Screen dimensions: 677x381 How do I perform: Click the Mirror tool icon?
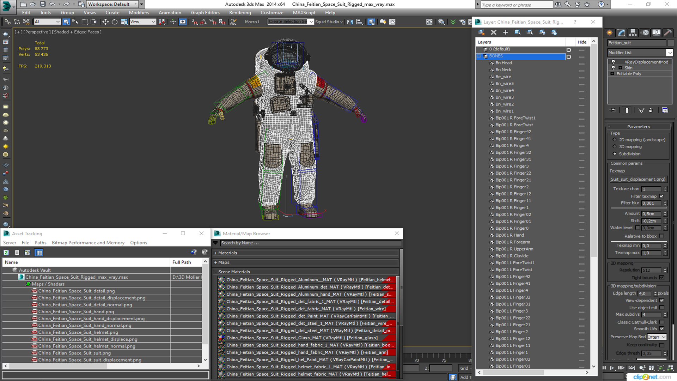click(x=350, y=22)
